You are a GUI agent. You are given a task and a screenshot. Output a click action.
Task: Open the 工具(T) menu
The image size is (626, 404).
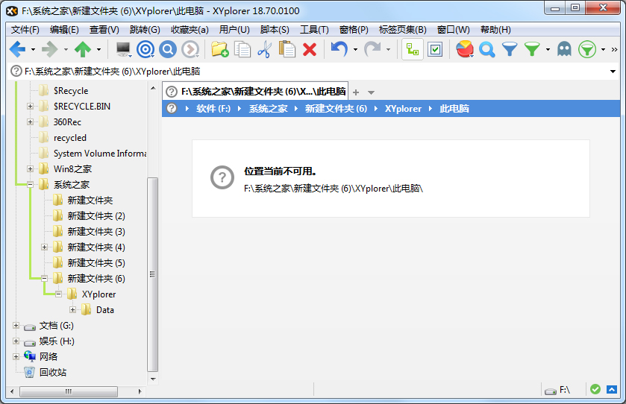314,30
